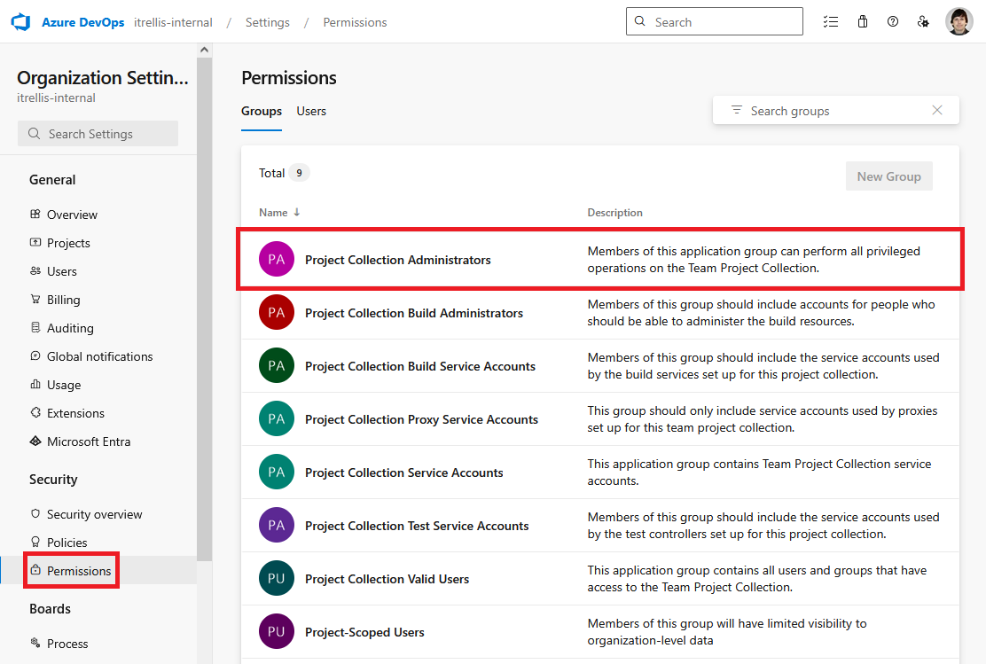Click the sidebar vertical scrollbar thumb
The image size is (986, 664).
(204, 309)
